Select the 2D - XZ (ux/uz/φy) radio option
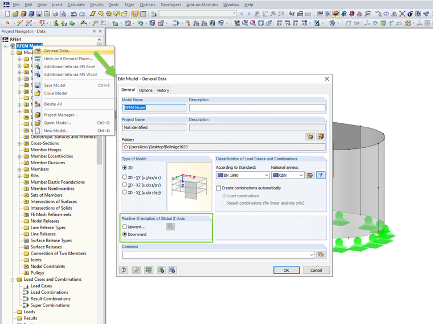 click(x=125, y=185)
